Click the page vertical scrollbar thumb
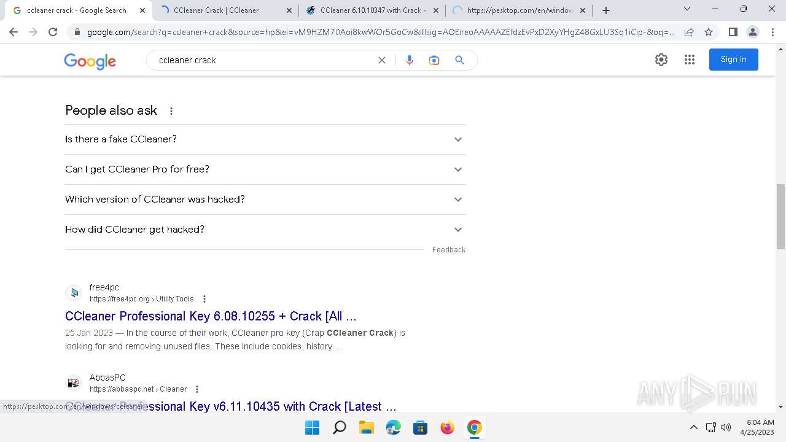This screenshot has width=786, height=442. coord(780,216)
